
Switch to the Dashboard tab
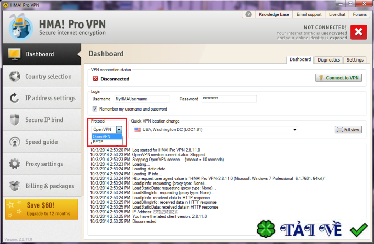click(x=300, y=59)
